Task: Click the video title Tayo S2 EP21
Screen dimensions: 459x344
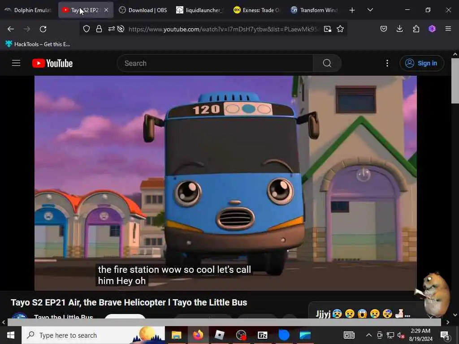Action: click(x=129, y=302)
